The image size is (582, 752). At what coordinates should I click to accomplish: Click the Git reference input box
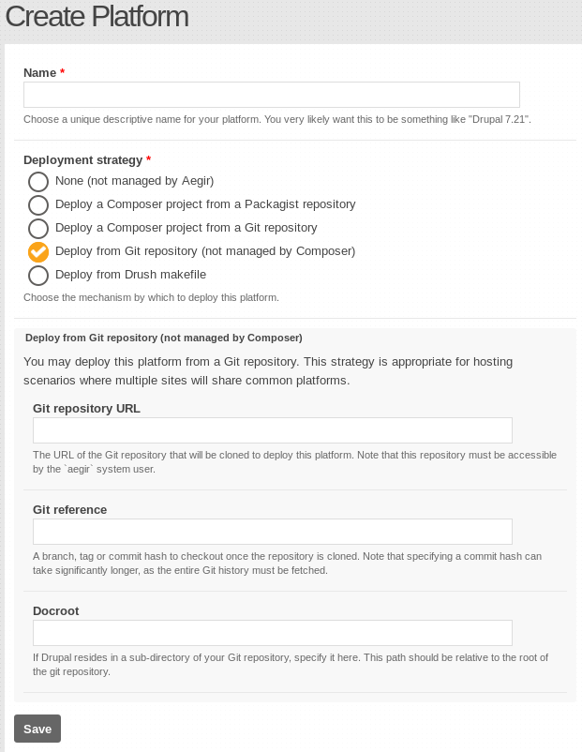(273, 532)
